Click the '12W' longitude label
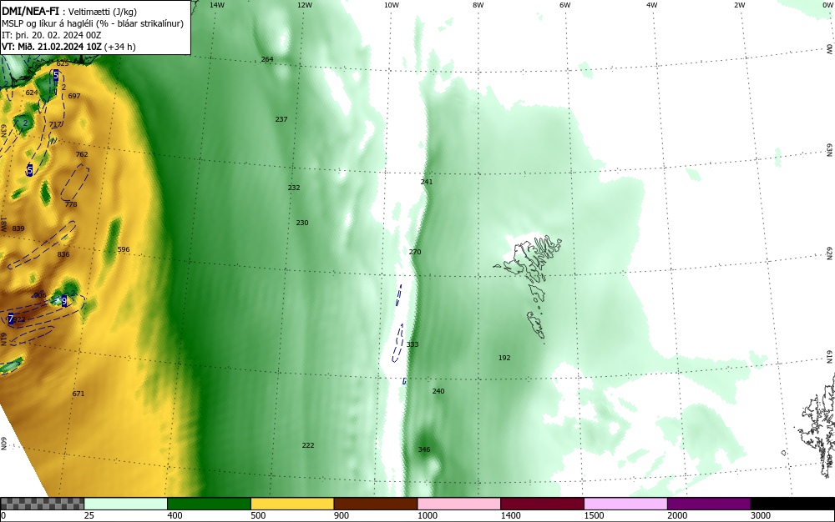The width and height of the screenshot is (835, 522). coord(304,5)
